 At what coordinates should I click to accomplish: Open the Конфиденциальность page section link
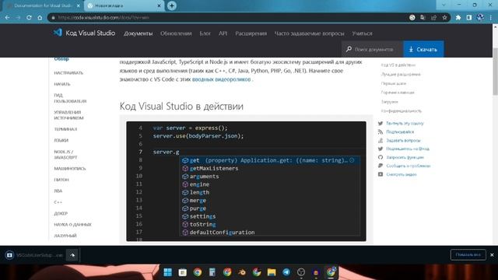click(402, 110)
